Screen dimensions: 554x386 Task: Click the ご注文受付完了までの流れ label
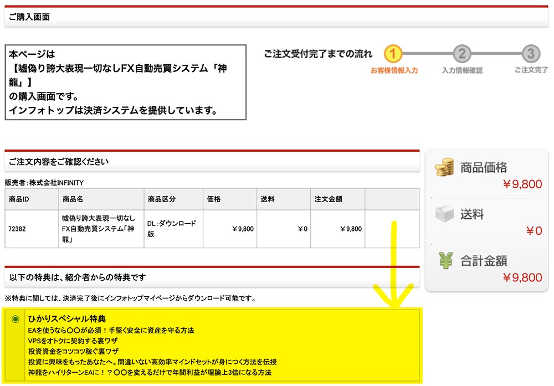point(318,54)
